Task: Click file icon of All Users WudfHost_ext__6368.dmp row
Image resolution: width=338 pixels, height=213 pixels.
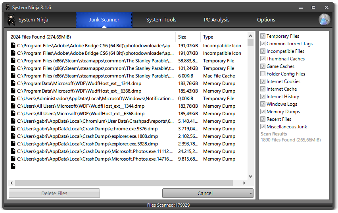Action: (x=13, y=113)
